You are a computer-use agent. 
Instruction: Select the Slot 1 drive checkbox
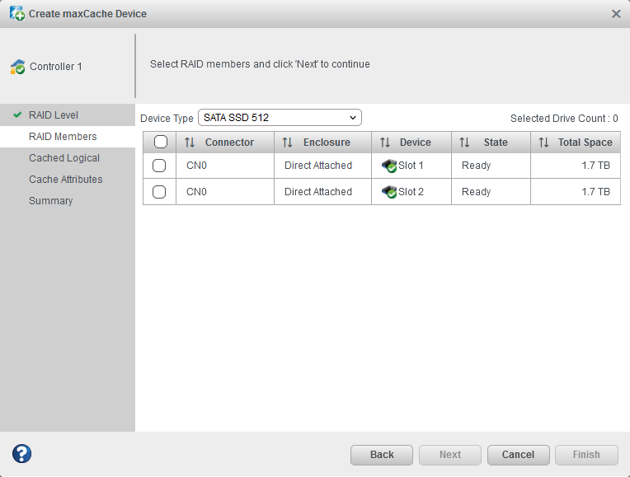160,166
